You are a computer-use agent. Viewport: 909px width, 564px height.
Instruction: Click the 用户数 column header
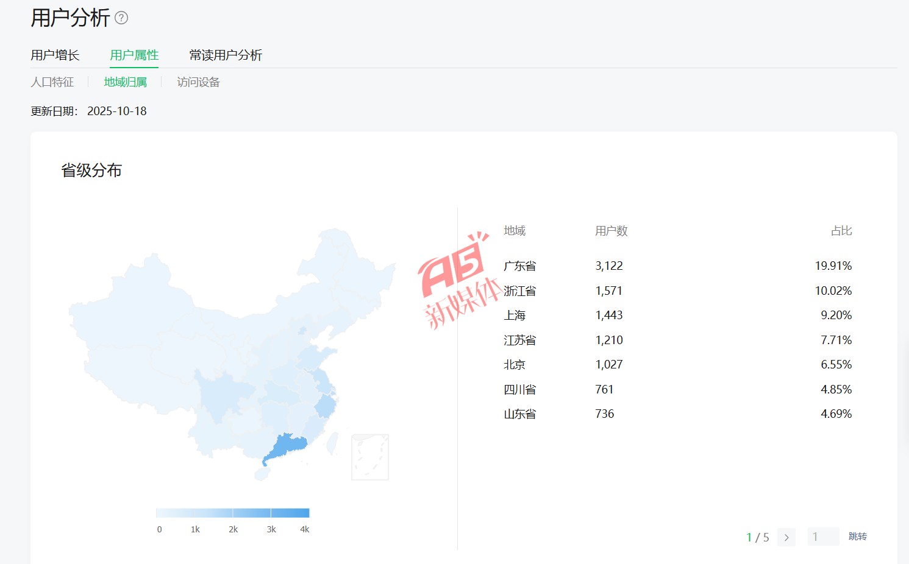click(611, 231)
